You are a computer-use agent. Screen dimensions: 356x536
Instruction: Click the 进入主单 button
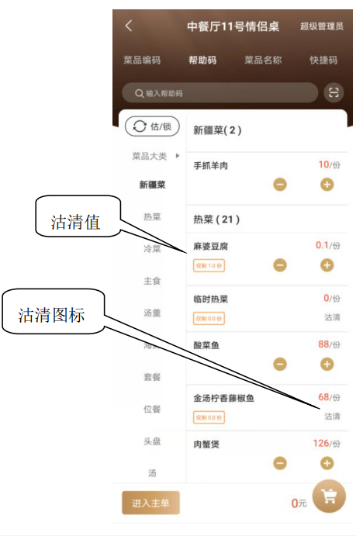[150, 503]
